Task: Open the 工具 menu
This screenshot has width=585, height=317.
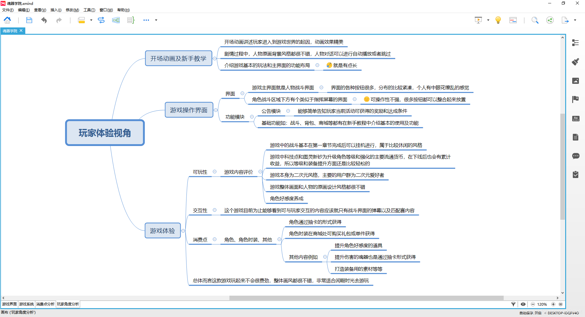Action: pos(89,10)
